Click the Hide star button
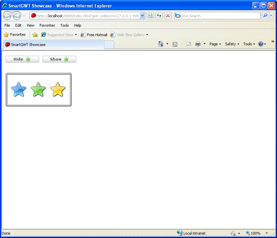 (22, 59)
